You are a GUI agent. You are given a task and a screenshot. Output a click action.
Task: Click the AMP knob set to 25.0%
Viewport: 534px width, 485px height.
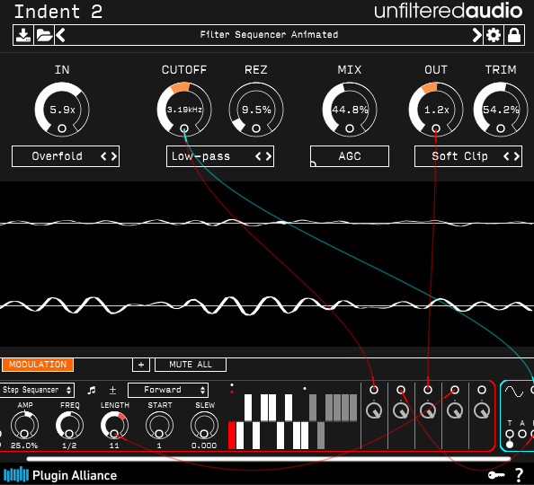(x=24, y=426)
